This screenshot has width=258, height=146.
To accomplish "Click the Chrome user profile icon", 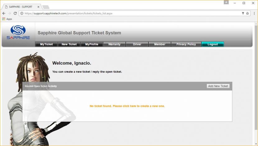I will pos(226,2).
